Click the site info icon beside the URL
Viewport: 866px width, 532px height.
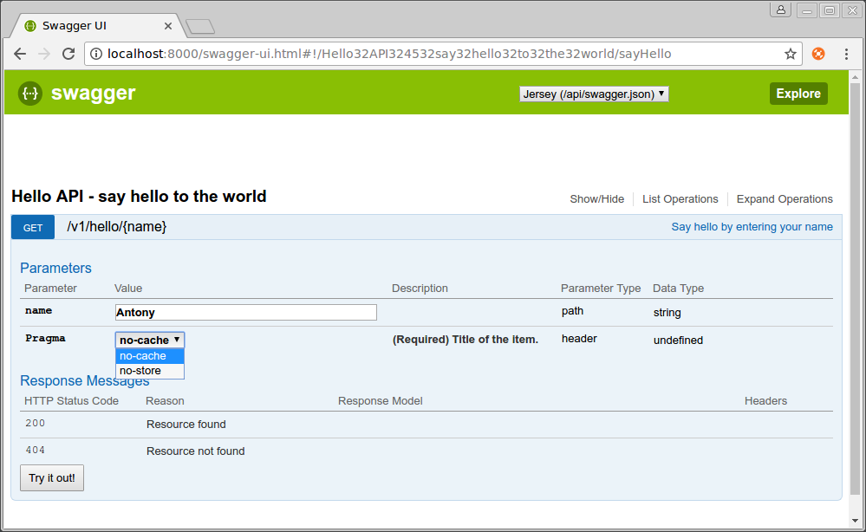point(95,53)
